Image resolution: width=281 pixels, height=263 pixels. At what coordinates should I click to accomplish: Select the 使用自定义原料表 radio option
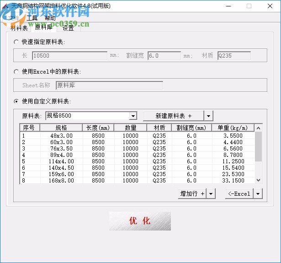pos(16,102)
